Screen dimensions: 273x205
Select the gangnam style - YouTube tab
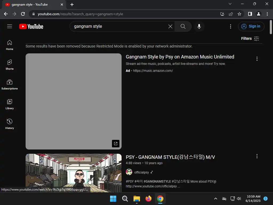click(x=34, y=5)
